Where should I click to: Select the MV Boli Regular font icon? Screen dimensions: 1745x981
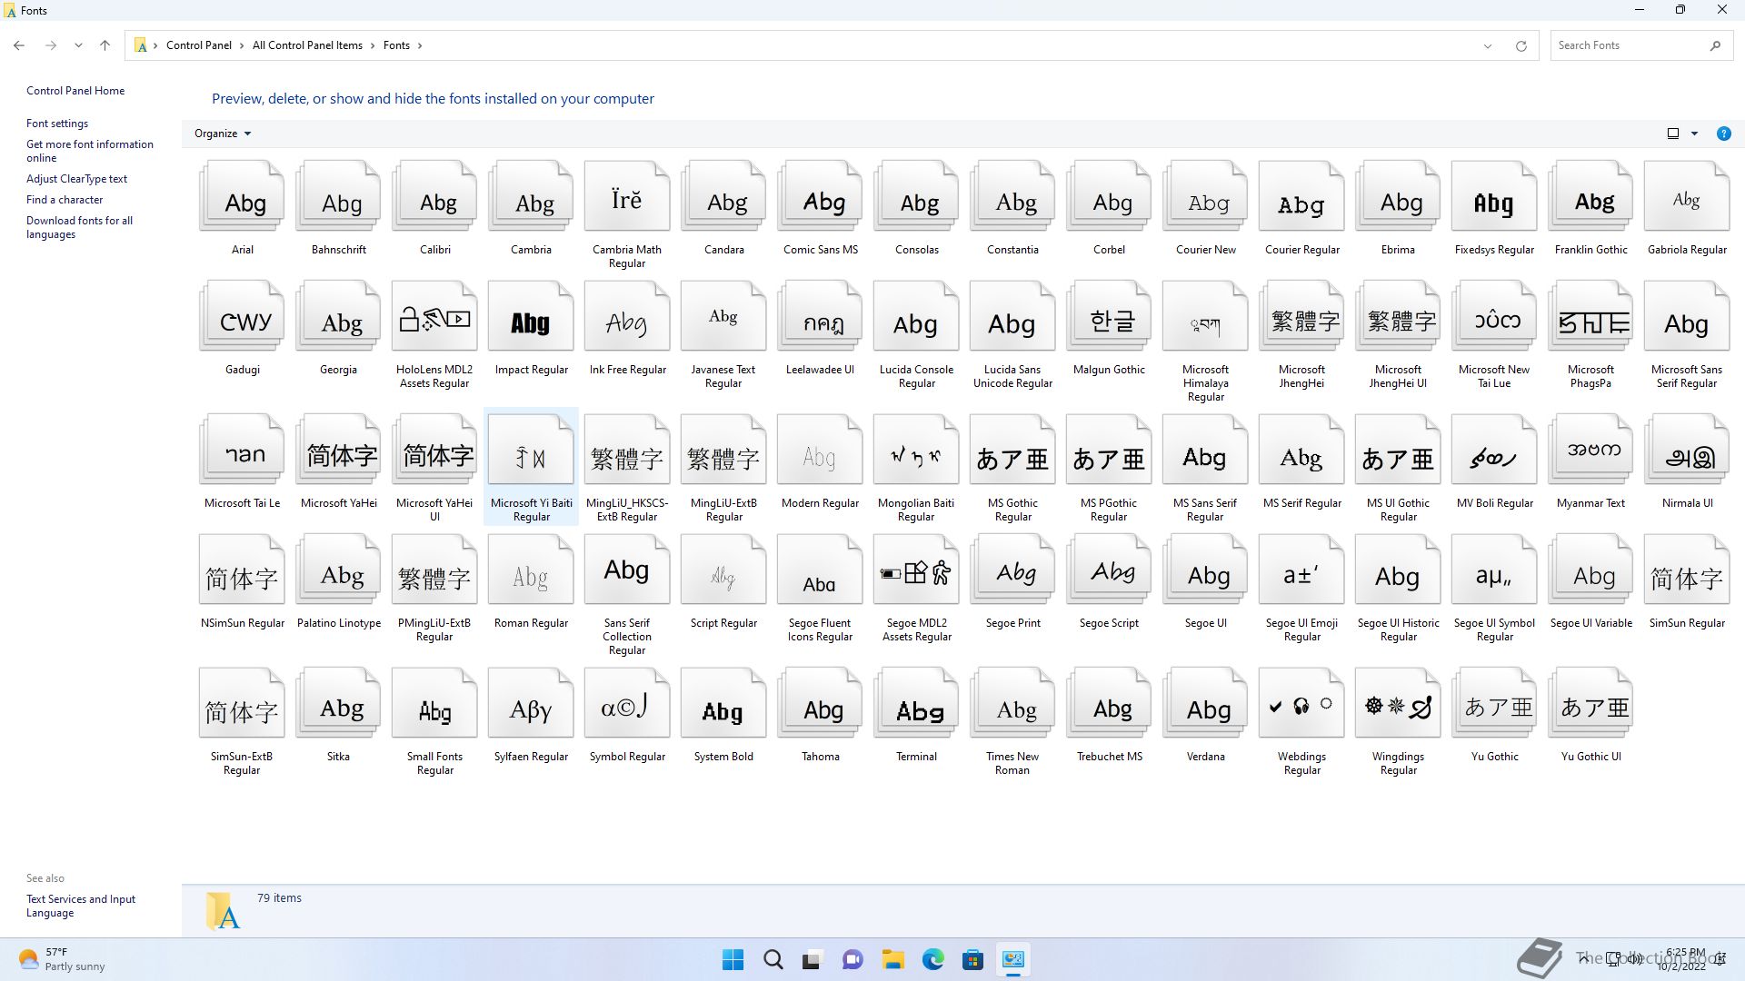(x=1494, y=450)
